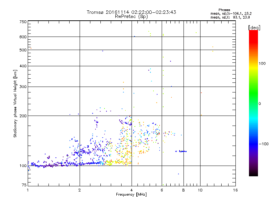277x207 pixels.
Task: Select the 'mean, sd,X: 93.1, 23.9' line
Action: pyautogui.click(x=230, y=17)
